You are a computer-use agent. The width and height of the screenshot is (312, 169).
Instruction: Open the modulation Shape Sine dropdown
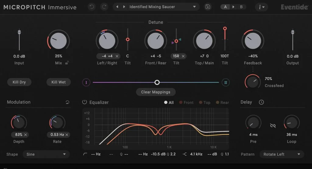[x=46, y=154]
